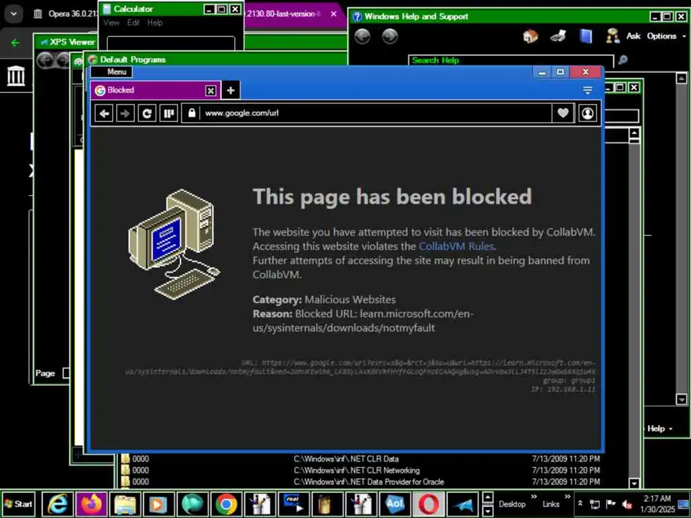Screen dimensions: 691x518
Task: Close the Blocked tab
Action: coord(211,91)
